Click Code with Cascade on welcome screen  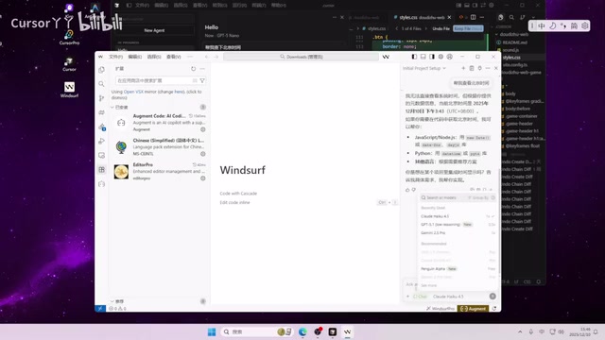(x=238, y=194)
